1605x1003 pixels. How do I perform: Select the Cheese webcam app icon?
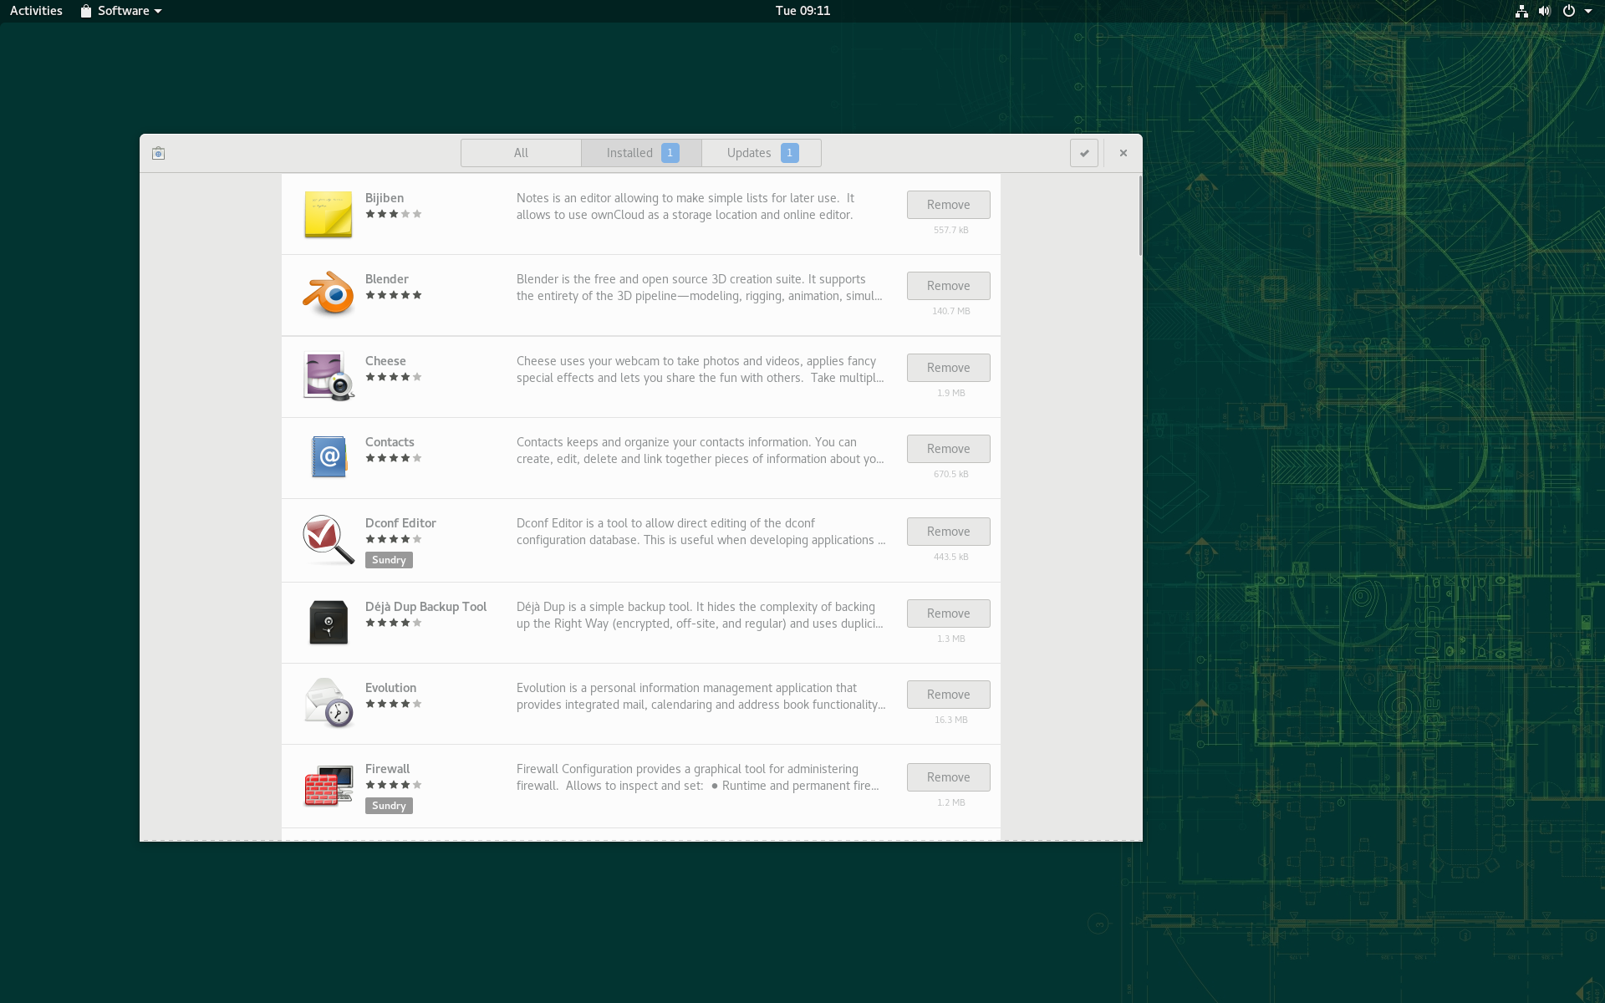pos(328,375)
